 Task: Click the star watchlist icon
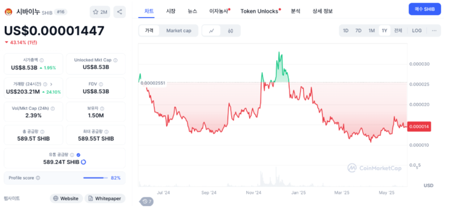click(x=95, y=12)
